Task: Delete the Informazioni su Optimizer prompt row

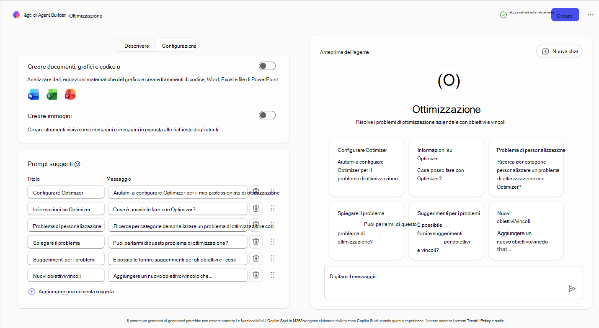Action: (x=256, y=208)
